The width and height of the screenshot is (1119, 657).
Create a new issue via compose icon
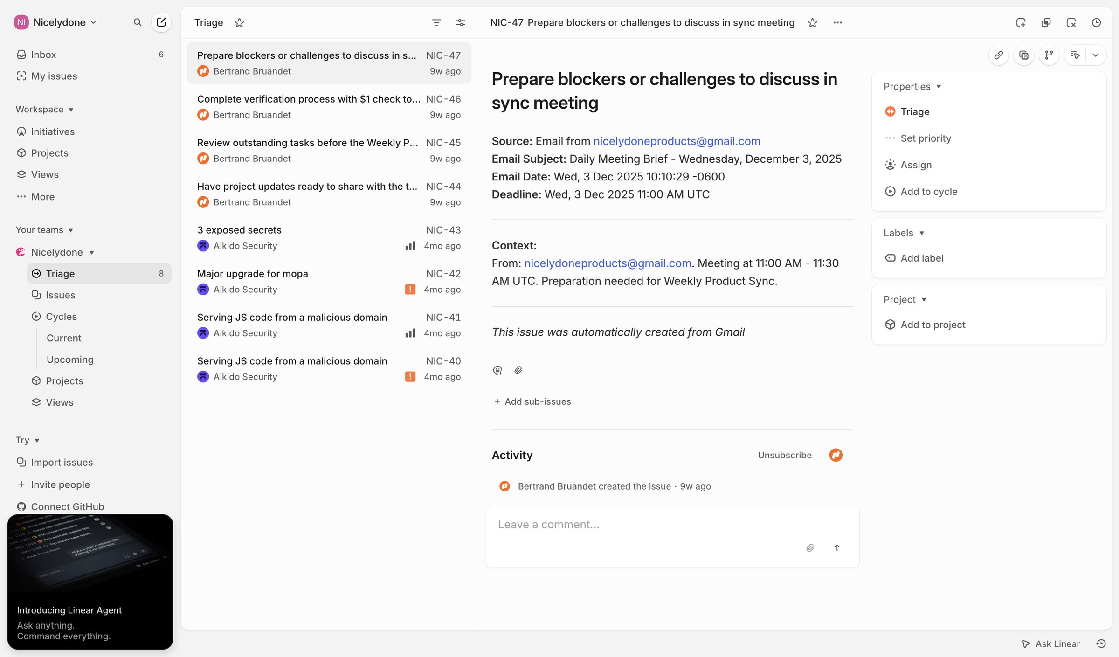pyautogui.click(x=161, y=22)
